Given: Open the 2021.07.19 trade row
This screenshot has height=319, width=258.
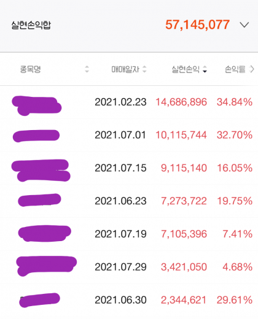Looking at the screenshot, I should (x=129, y=234).
